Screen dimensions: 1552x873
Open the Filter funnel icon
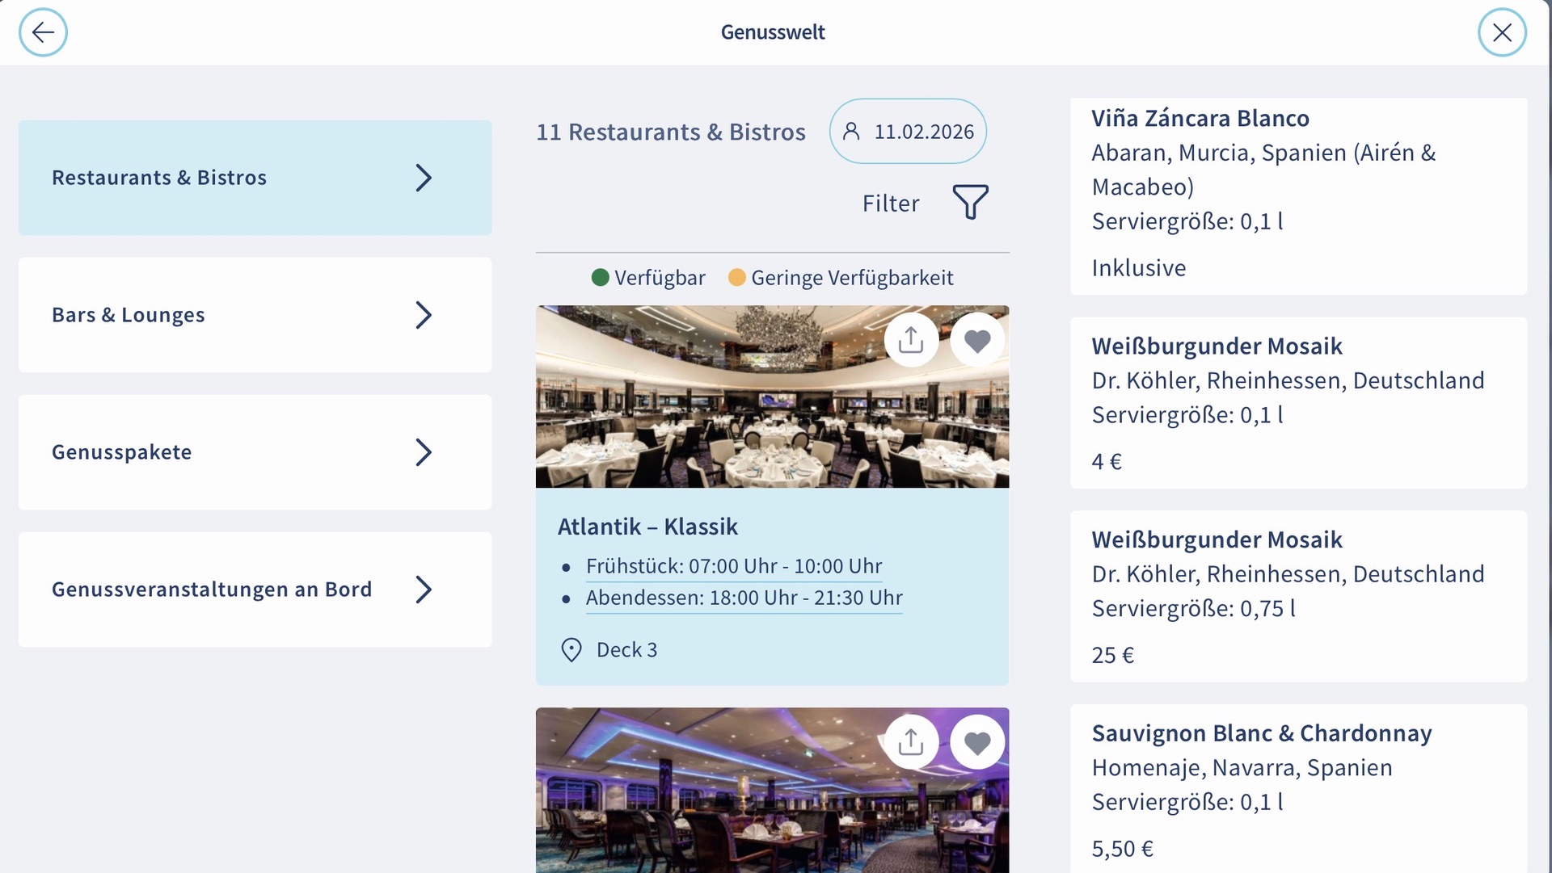point(970,202)
